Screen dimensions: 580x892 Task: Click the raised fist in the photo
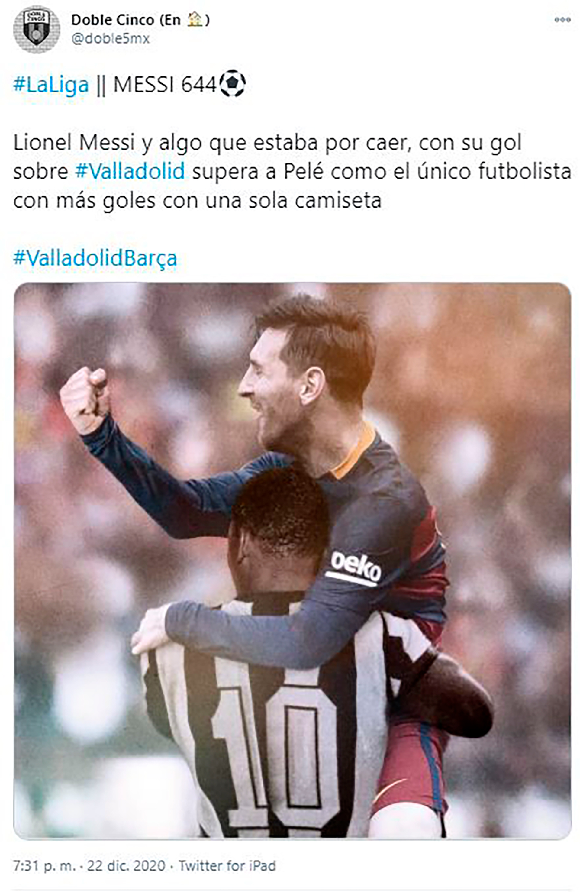[x=85, y=399]
